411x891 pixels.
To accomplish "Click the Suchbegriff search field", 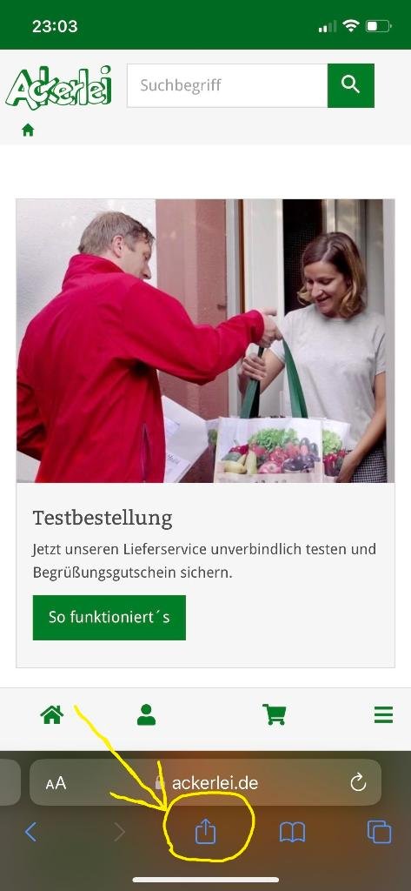I will [x=227, y=85].
